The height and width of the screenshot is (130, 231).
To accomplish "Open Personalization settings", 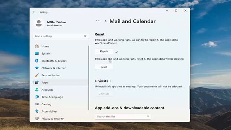I will pyautogui.click(x=61, y=75).
